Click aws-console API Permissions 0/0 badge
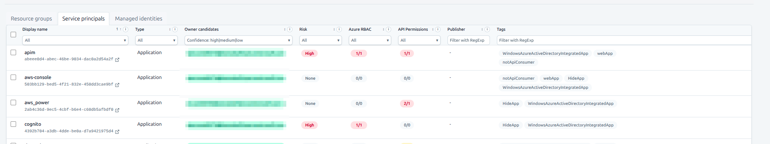Screen dimensions: 770x144 tap(407, 78)
